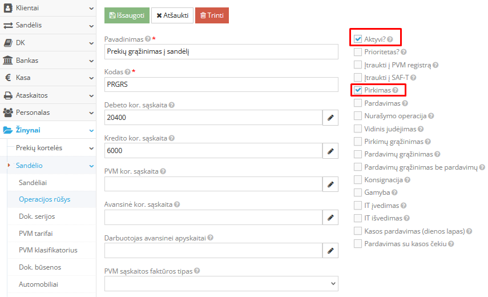Click help icon next to Pavadinimas label
Screen dimensions: 488x297
pyautogui.click(x=148, y=39)
